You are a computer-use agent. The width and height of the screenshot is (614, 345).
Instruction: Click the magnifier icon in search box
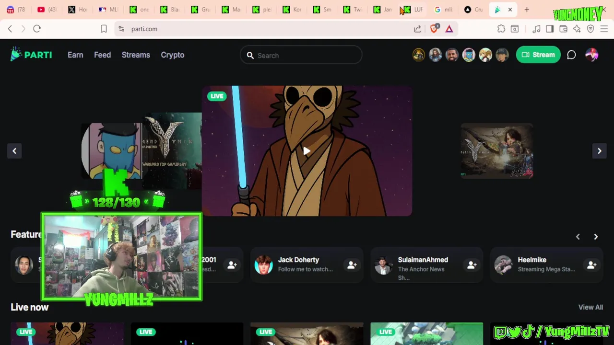coord(250,56)
